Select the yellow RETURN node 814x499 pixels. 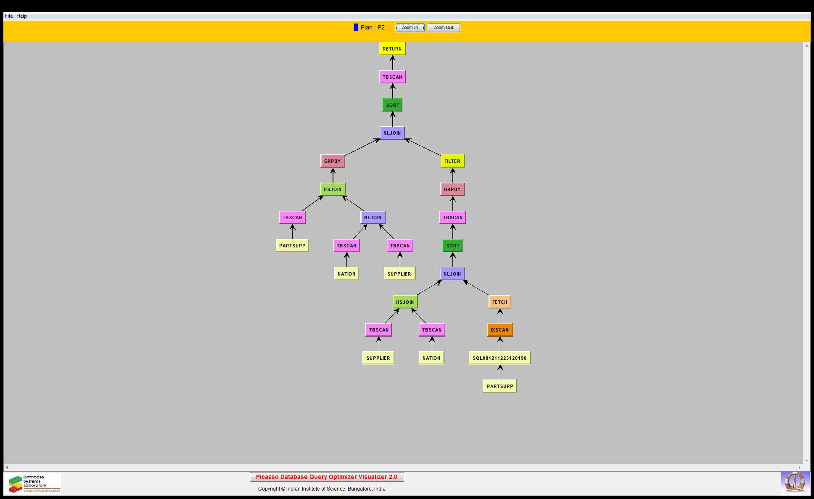click(392, 49)
